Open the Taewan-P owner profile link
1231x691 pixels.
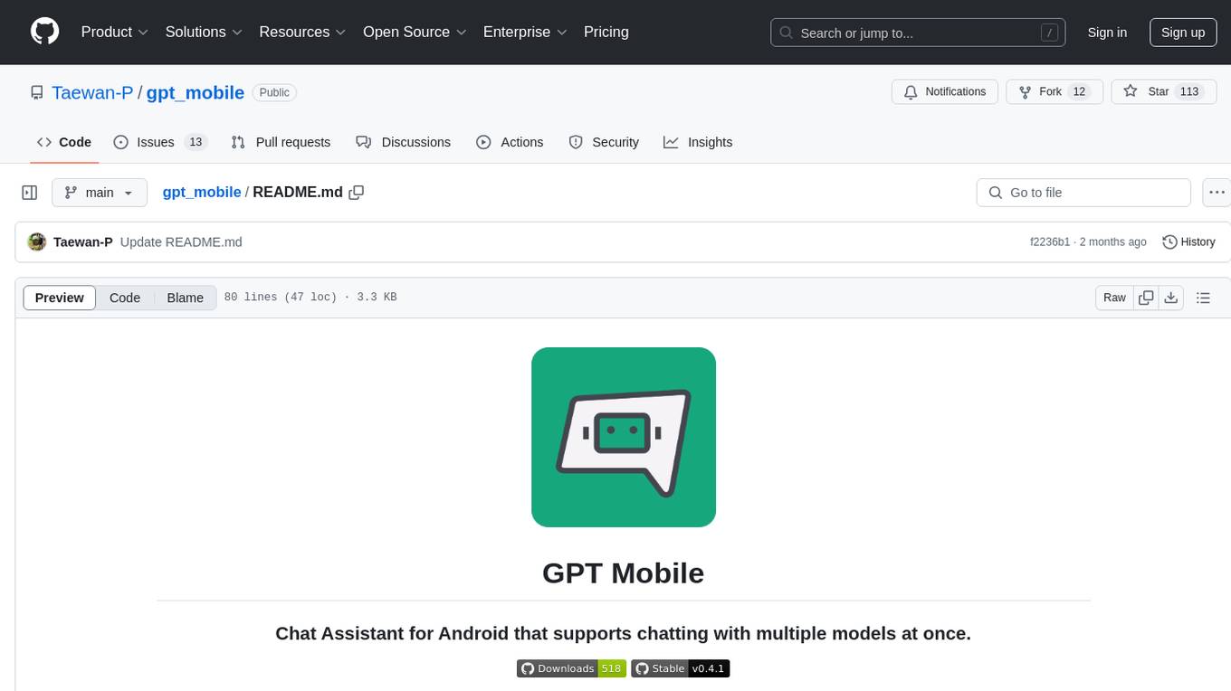(x=92, y=92)
